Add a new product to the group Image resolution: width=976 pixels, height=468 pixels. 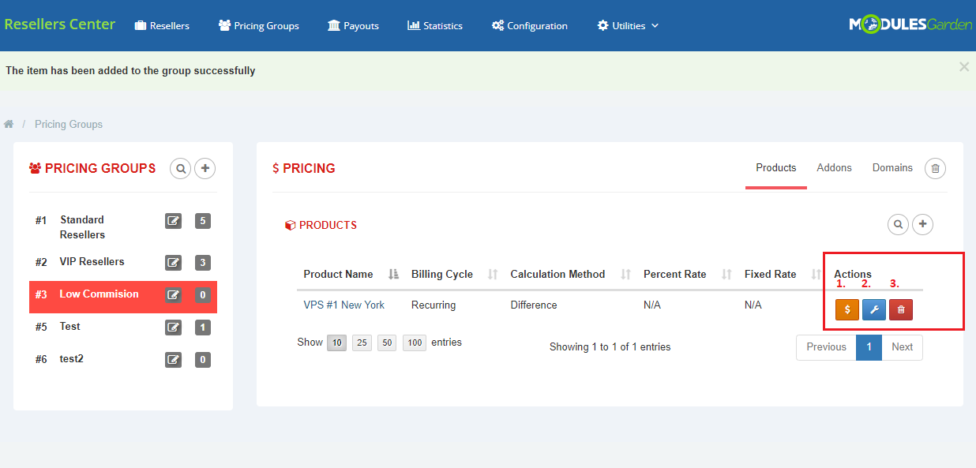(x=923, y=225)
